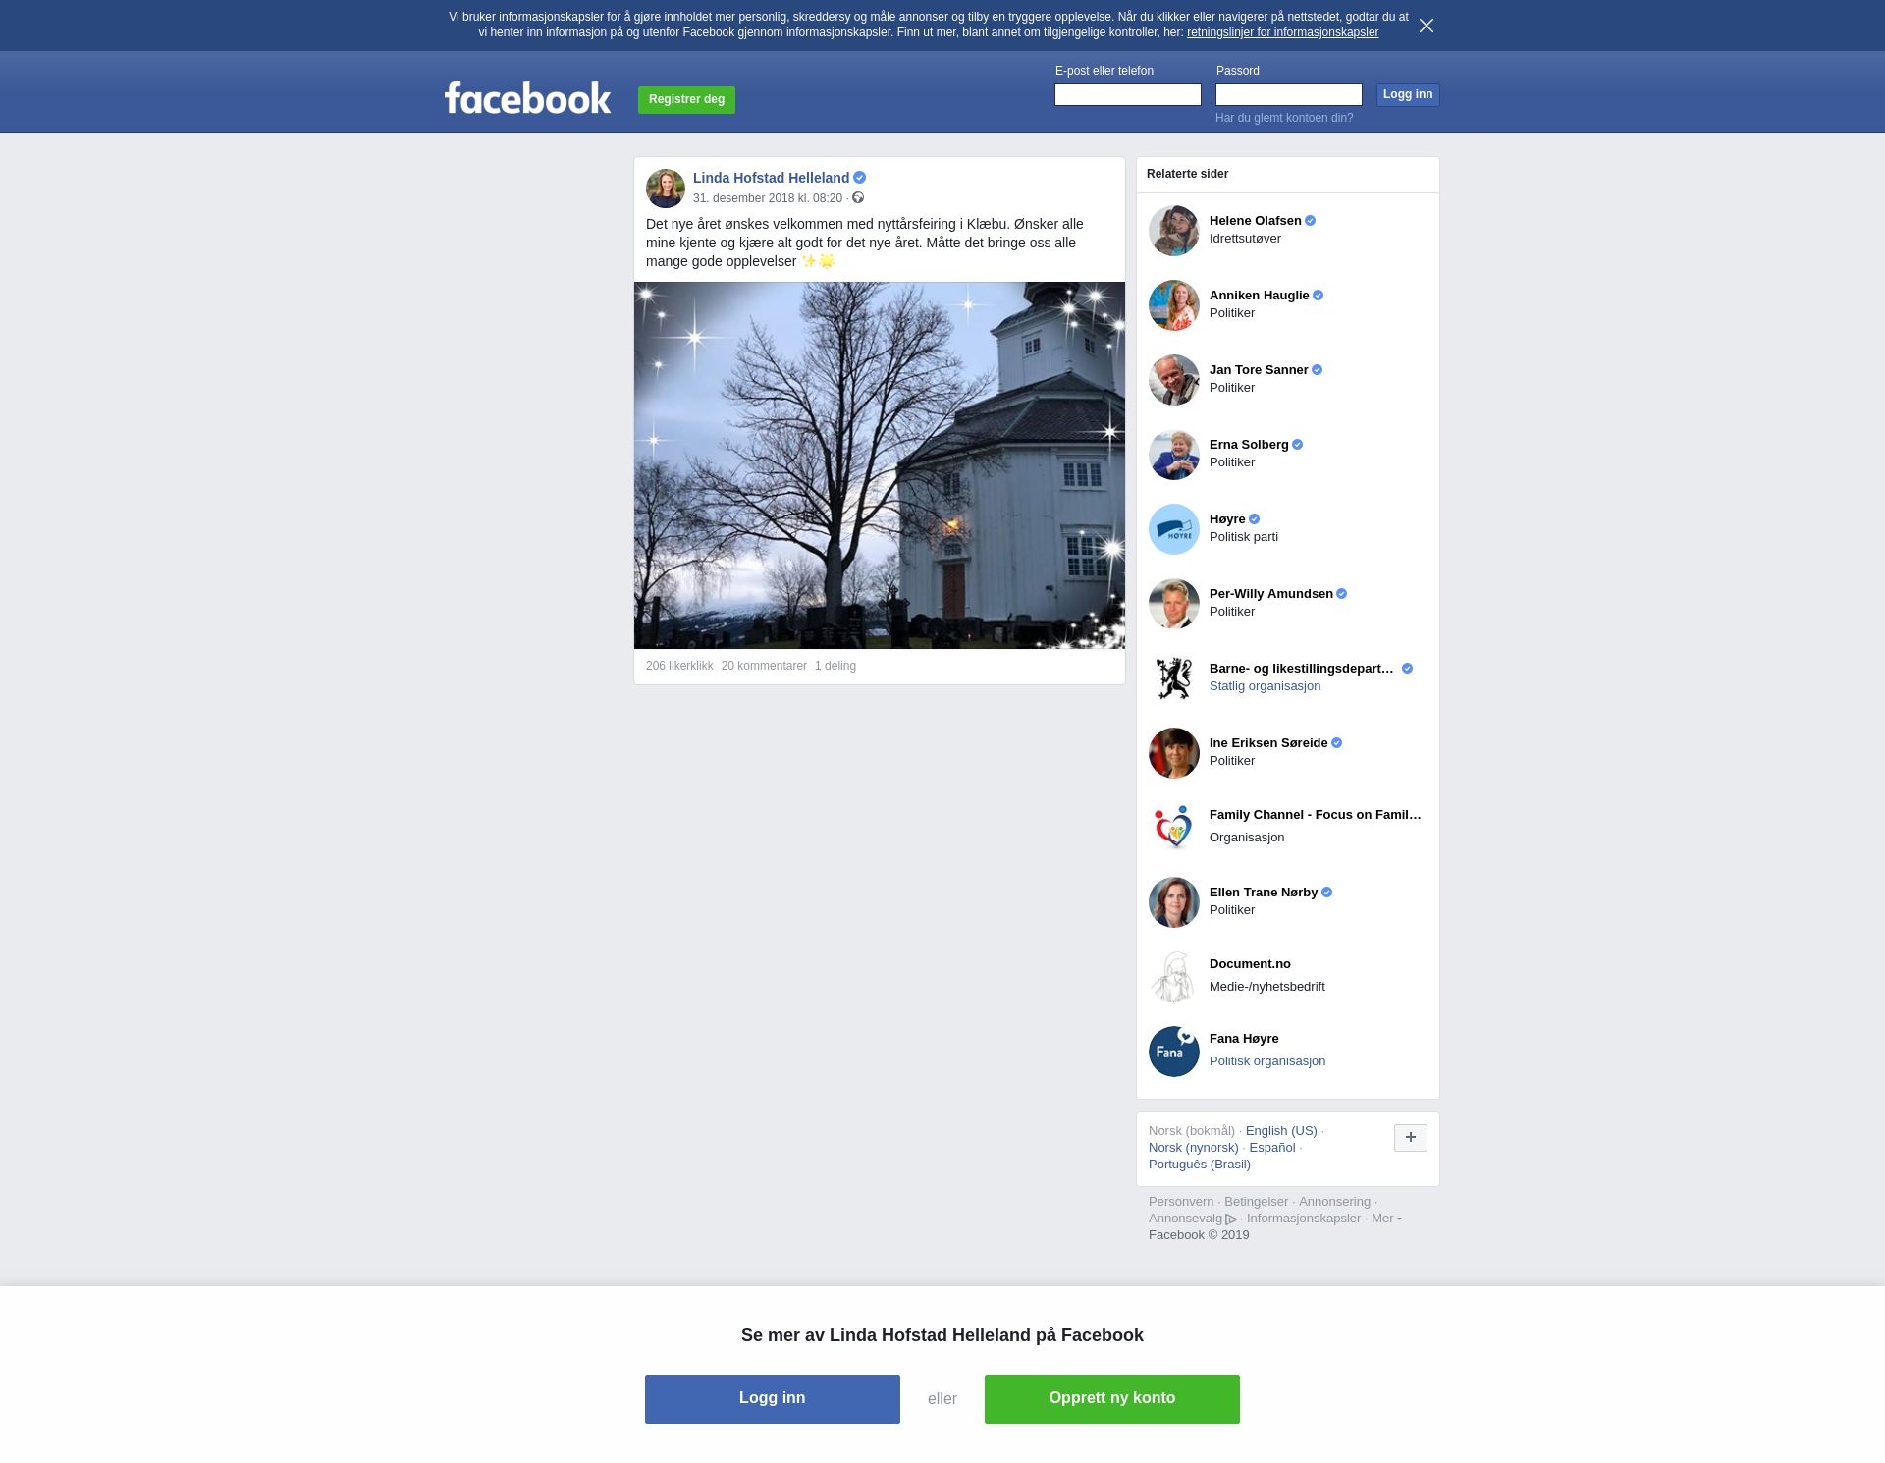Open Family Channel - Focus on Family page name
1885x1463 pixels.
coord(1316,815)
